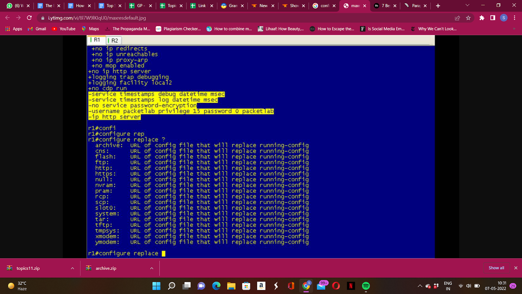Bookmark this page with the star icon

[x=468, y=18]
